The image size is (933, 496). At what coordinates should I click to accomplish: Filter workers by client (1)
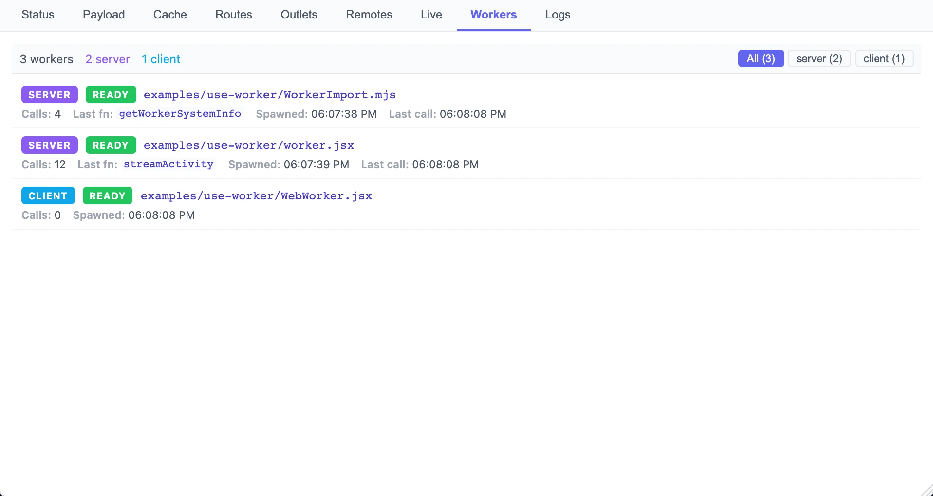click(884, 59)
